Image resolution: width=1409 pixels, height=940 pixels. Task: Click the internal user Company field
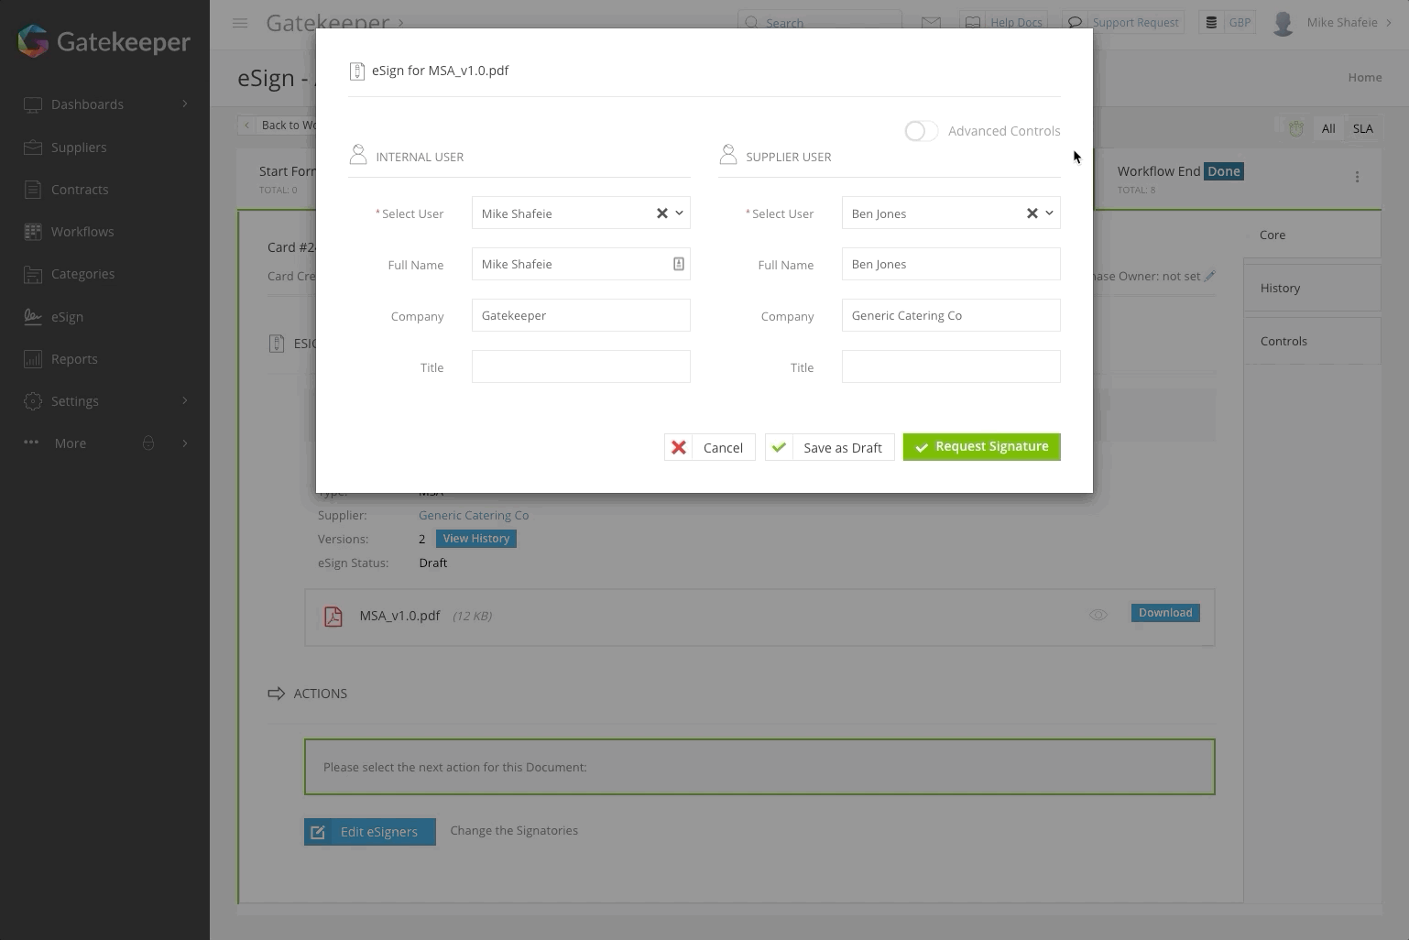(x=581, y=315)
